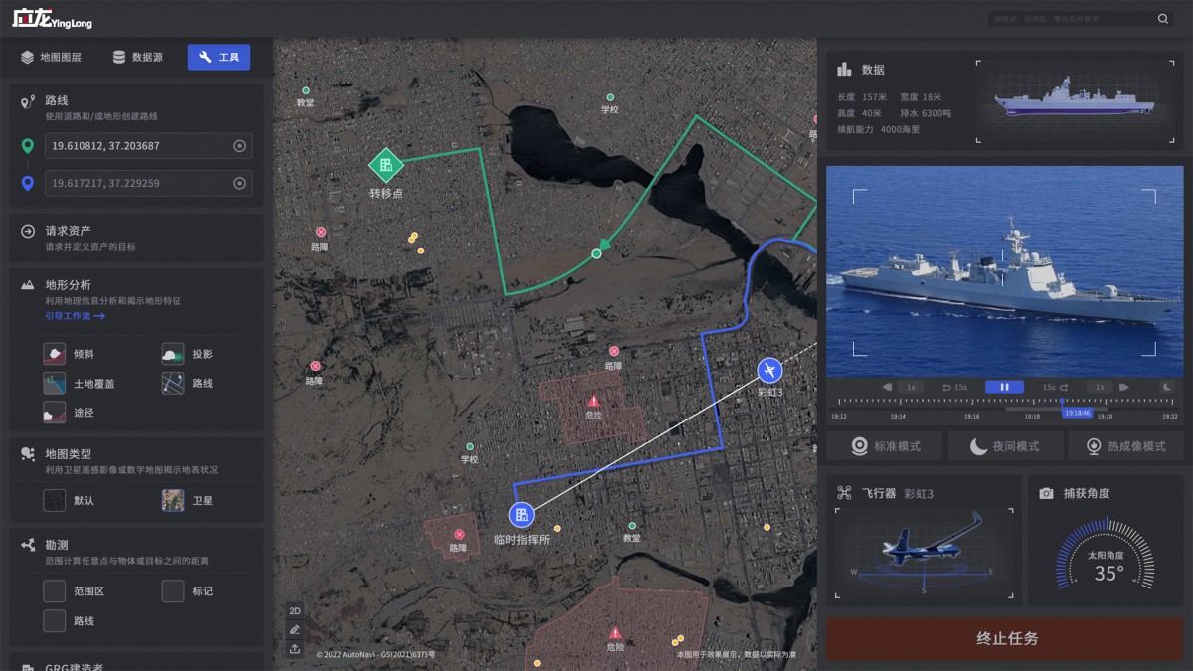Select the 彩虹3 aircraft icon on map
Screen dimensions: 1193x671
(768, 371)
